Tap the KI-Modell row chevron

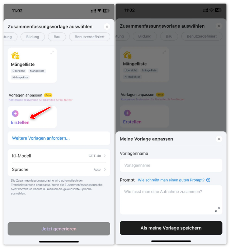tap(105, 156)
